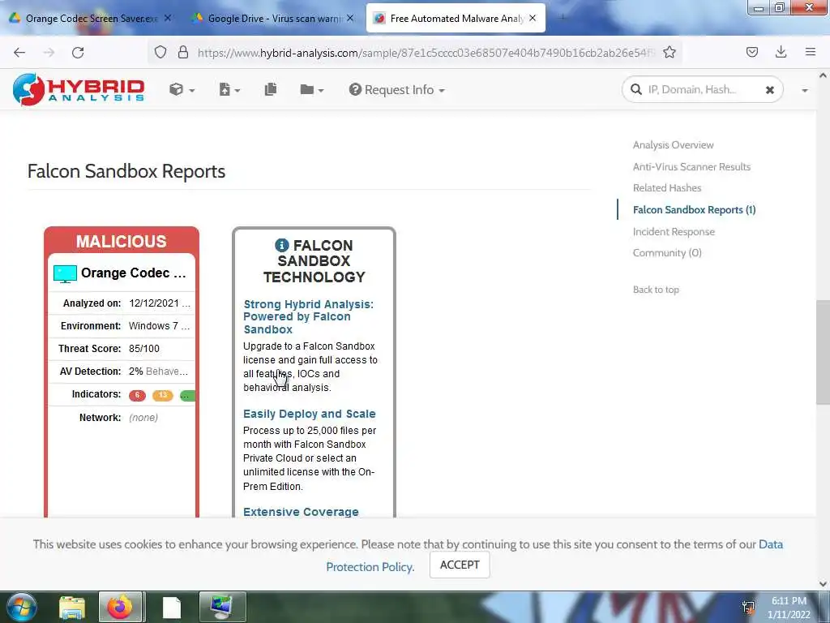Click the Firefox taskbar icon

coord(120,607)
